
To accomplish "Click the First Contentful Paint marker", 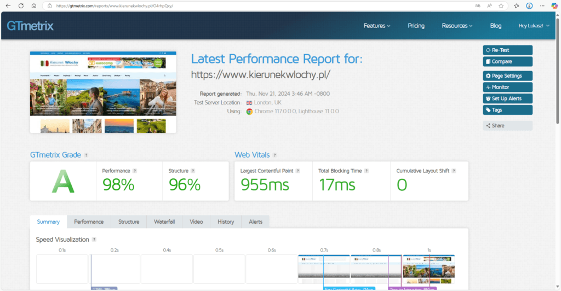I will click(349, 288).
